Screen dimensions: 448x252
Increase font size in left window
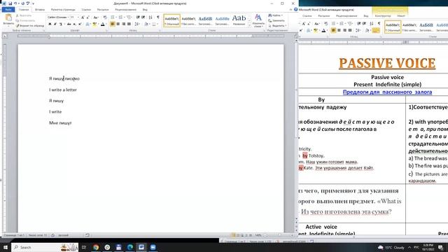[83, 17]
